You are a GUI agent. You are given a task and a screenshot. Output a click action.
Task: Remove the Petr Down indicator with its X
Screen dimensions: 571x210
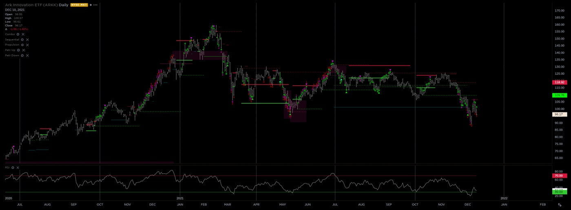pyautogui.click(x=27, y=55)
